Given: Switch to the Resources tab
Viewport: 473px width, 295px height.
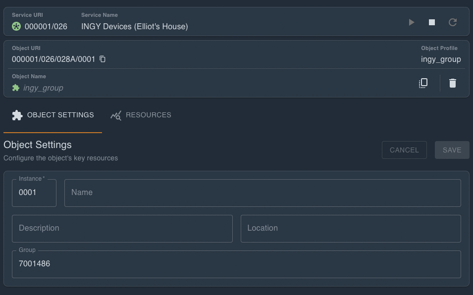Looking at the screenshot, I should 141,115.
